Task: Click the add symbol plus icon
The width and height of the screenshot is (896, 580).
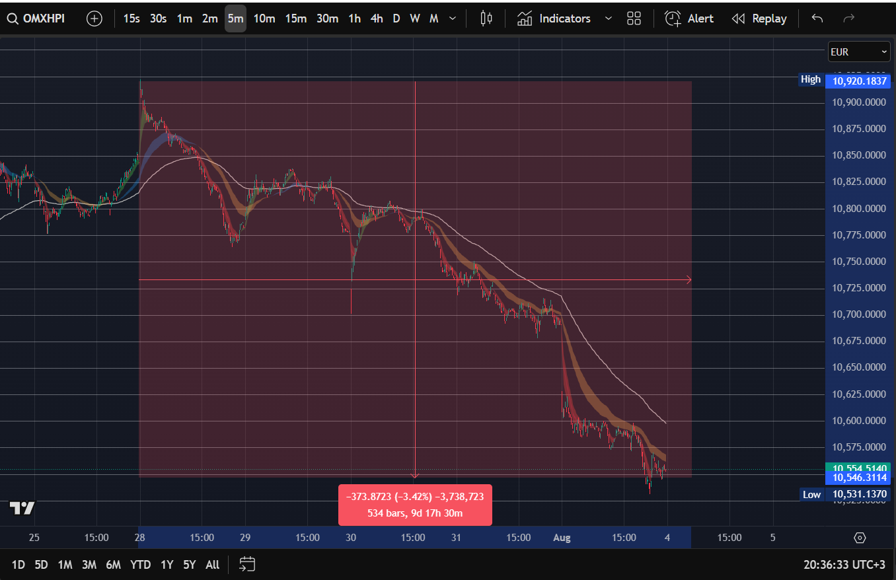Action: 94,18
